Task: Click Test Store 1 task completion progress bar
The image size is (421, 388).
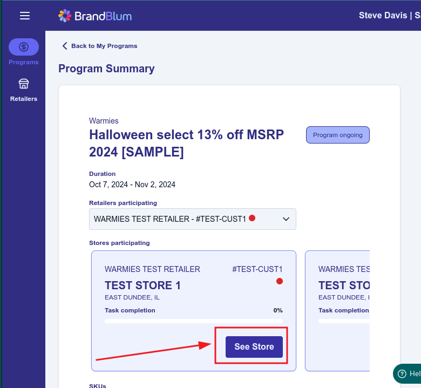Action: click(x=193, y=321)
